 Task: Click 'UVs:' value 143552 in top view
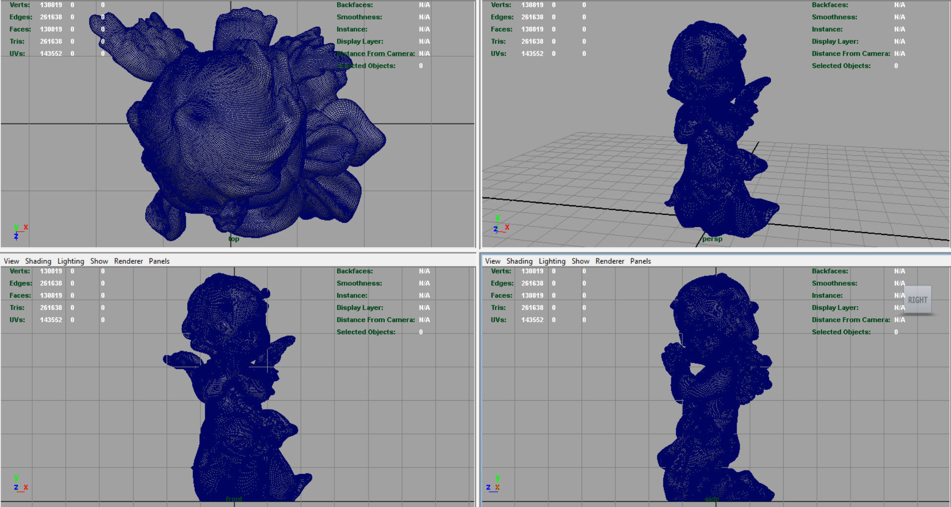pyautogui.click(x=51, y=54)
